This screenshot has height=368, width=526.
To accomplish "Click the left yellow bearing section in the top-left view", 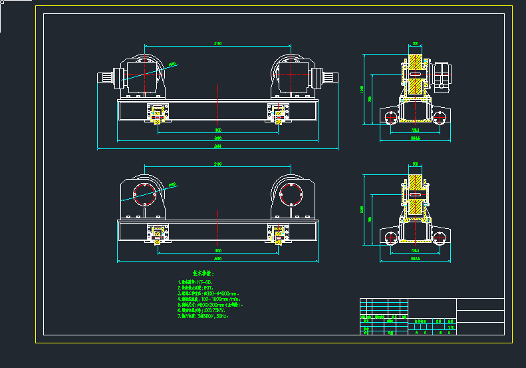I will (x=157, y=116).
